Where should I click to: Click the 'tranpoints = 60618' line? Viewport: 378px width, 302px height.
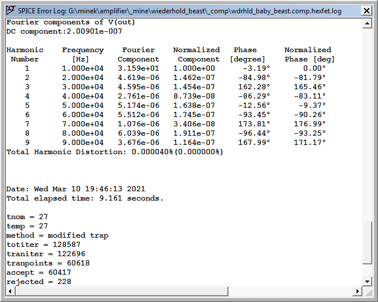point(48,263)
